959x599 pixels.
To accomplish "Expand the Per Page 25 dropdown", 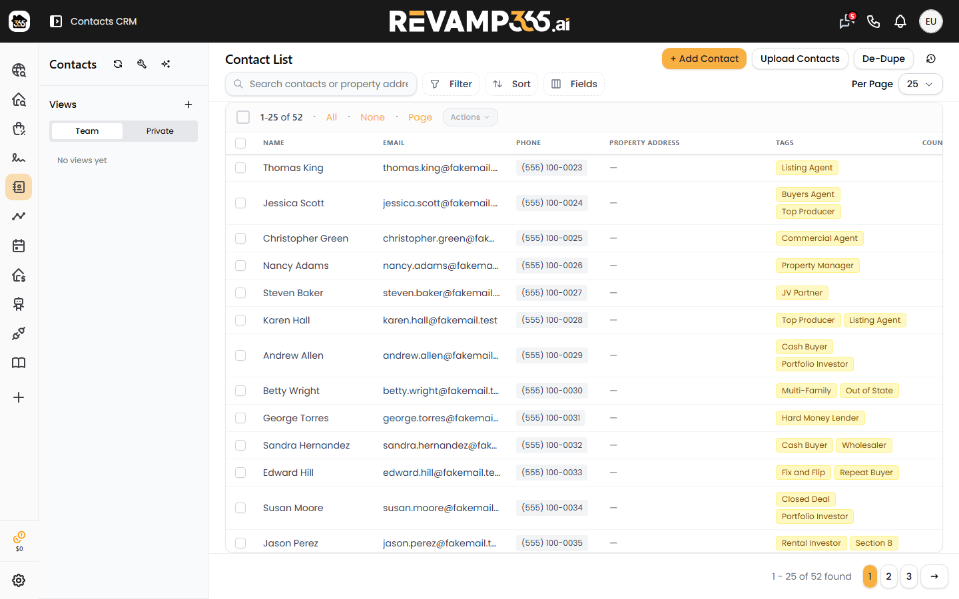I will [920, 84].
